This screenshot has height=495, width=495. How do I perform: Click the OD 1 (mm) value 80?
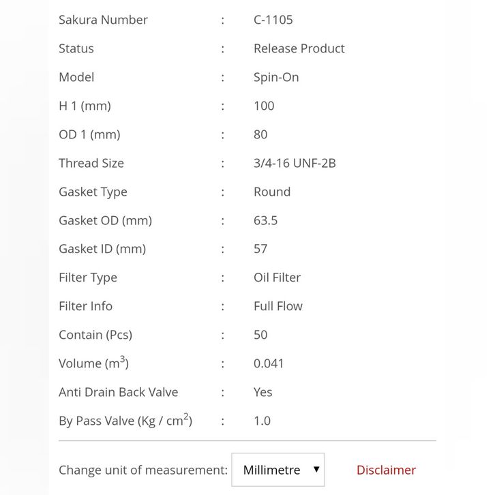pyautogui.click(x=260, y=134)
